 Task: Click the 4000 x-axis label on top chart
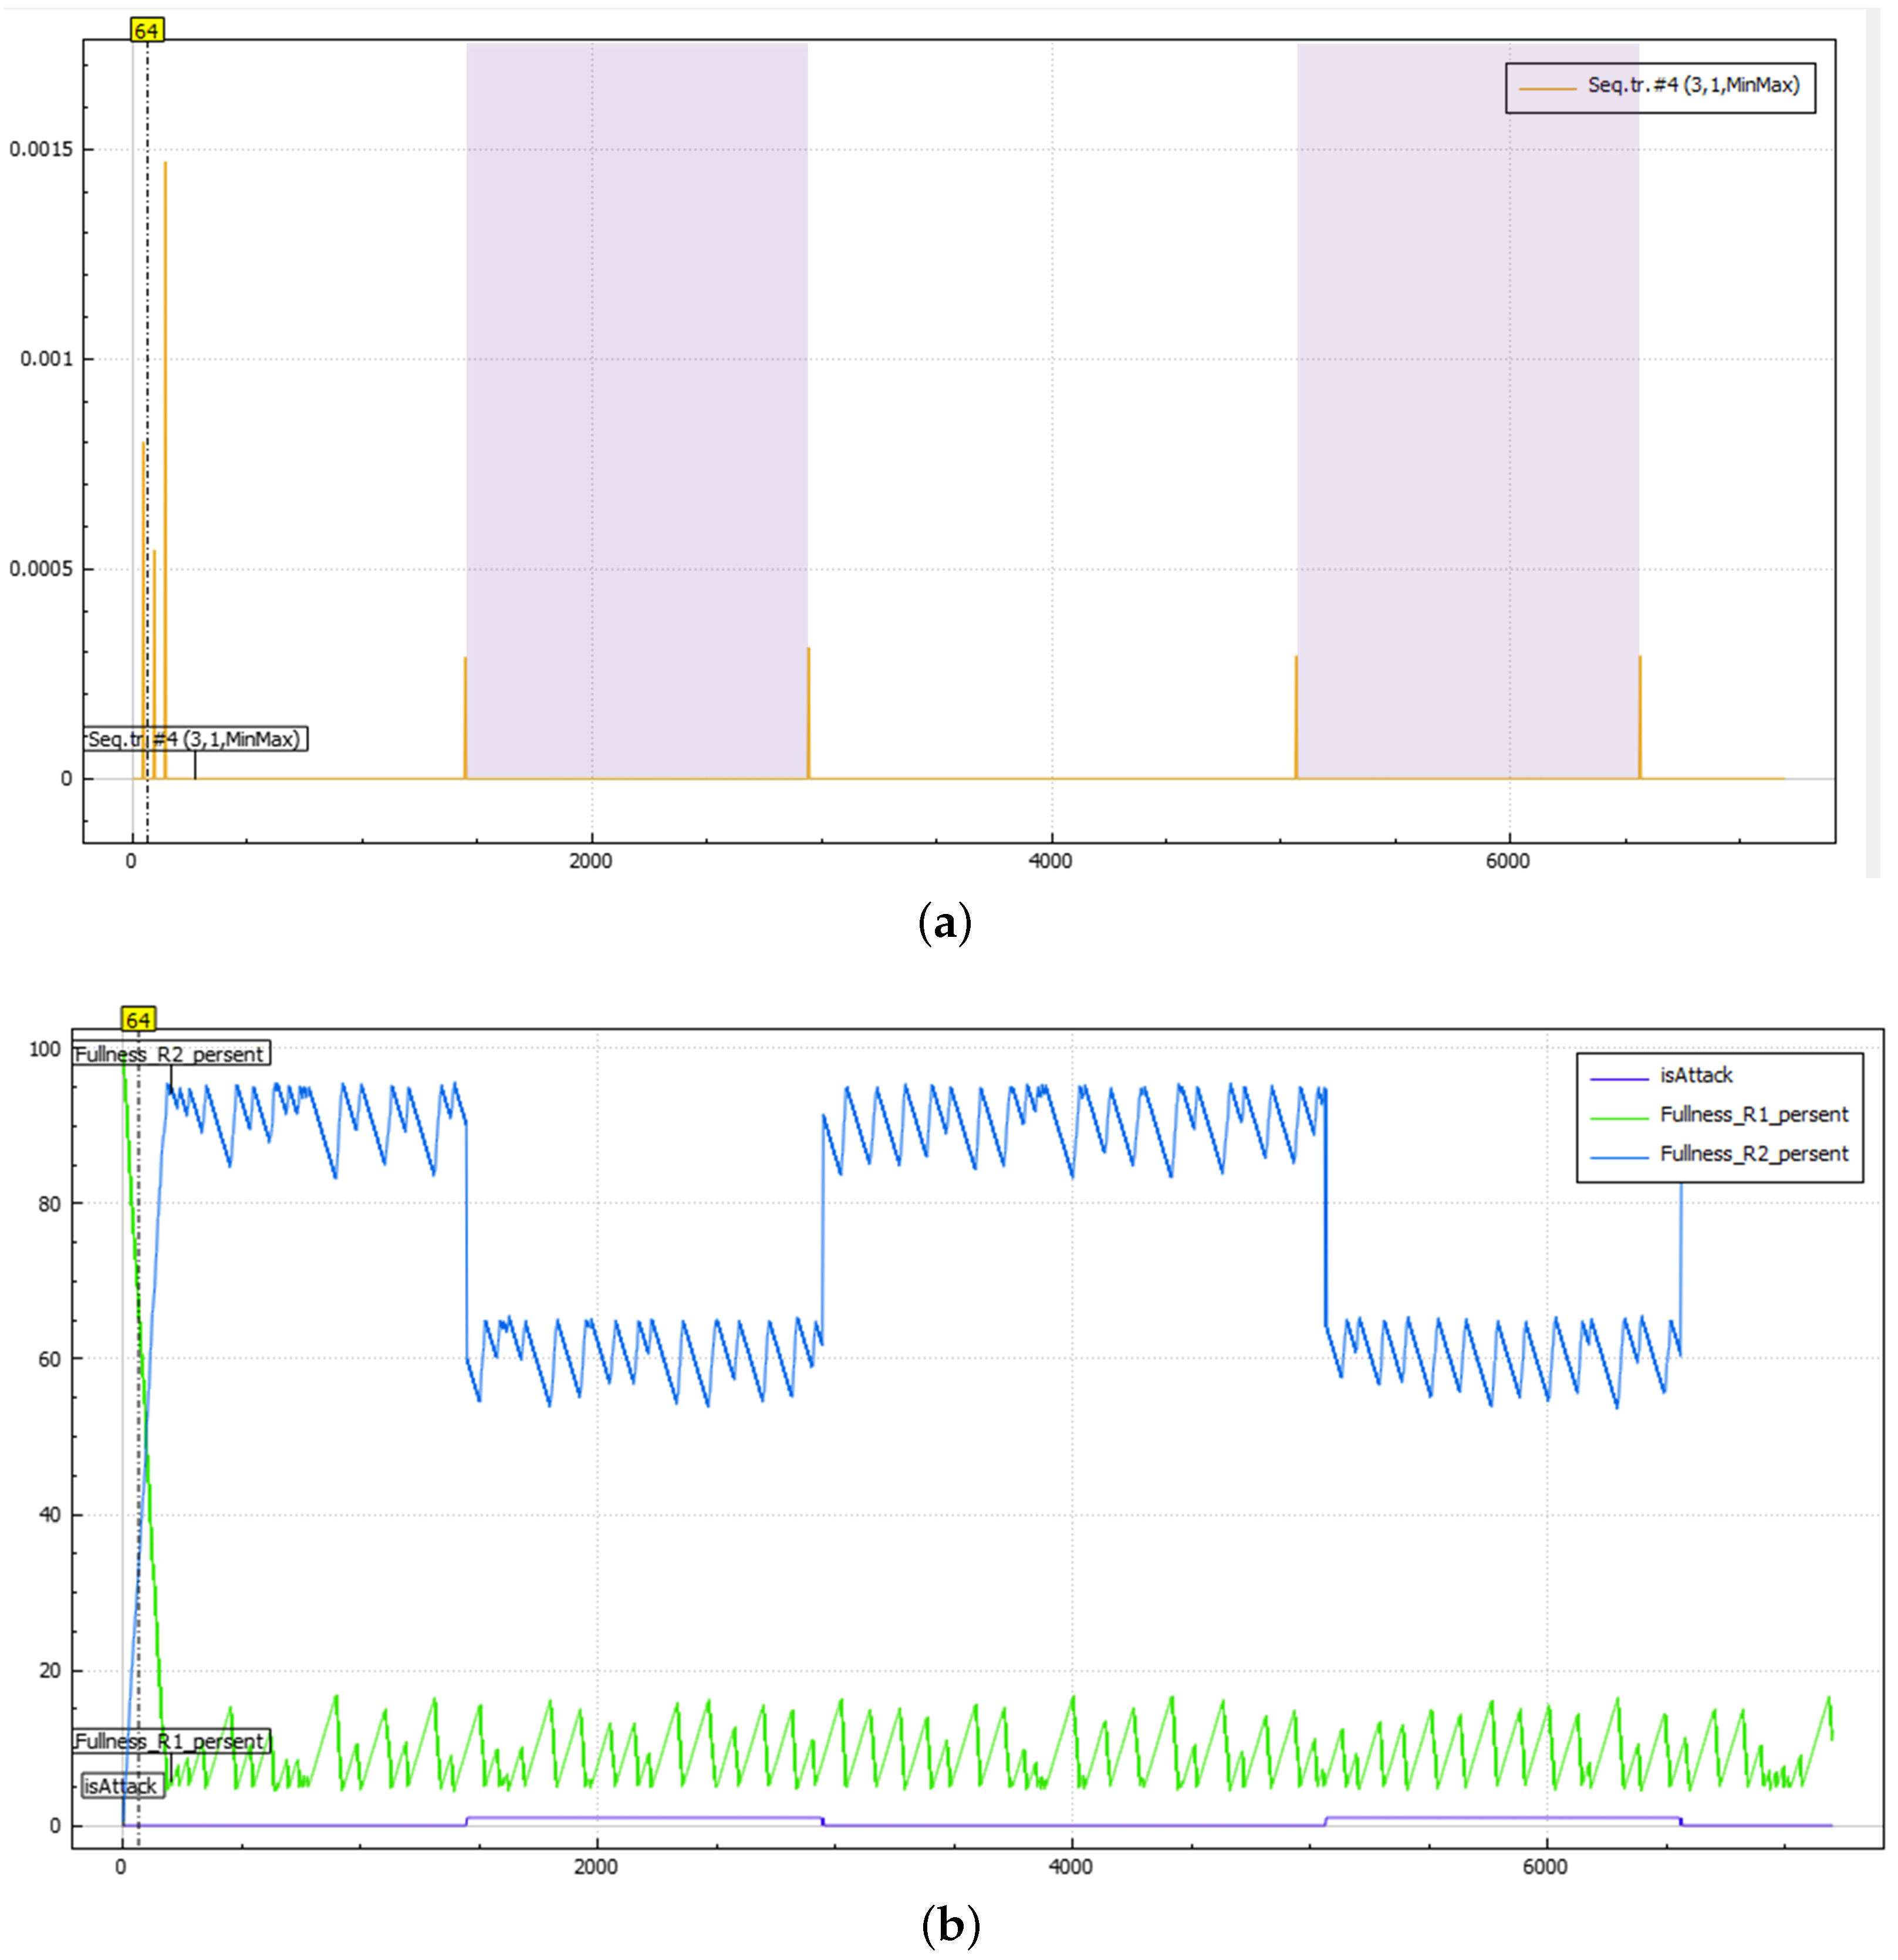click(1050, 861)
